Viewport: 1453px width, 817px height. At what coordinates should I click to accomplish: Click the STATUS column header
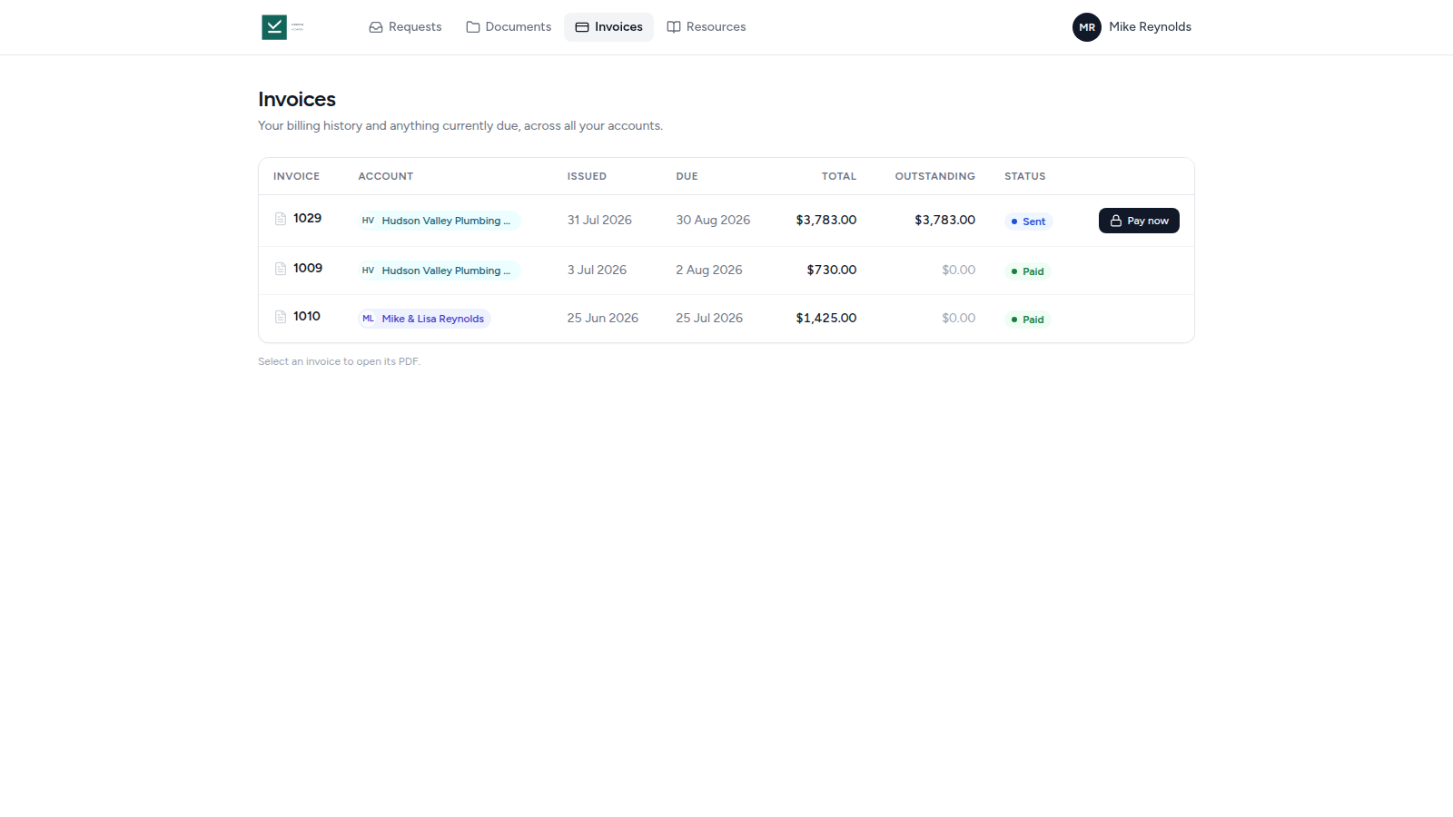point(1025,176)
